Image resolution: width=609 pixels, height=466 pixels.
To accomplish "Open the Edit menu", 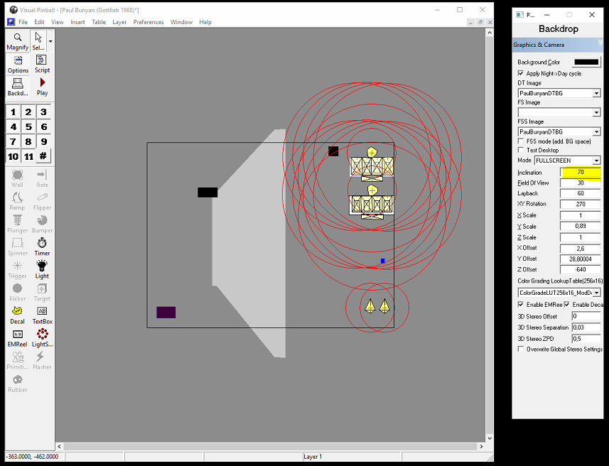I will 39,22.
